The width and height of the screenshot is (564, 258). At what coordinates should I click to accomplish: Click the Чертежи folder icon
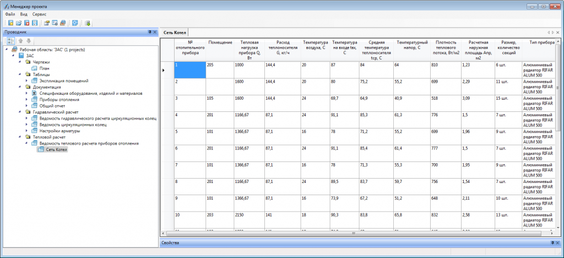pos(28,62)
